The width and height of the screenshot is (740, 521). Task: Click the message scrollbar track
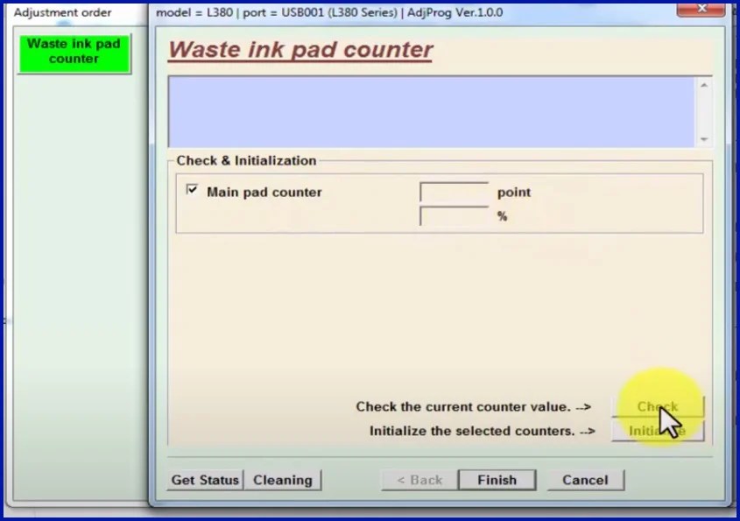703,111
